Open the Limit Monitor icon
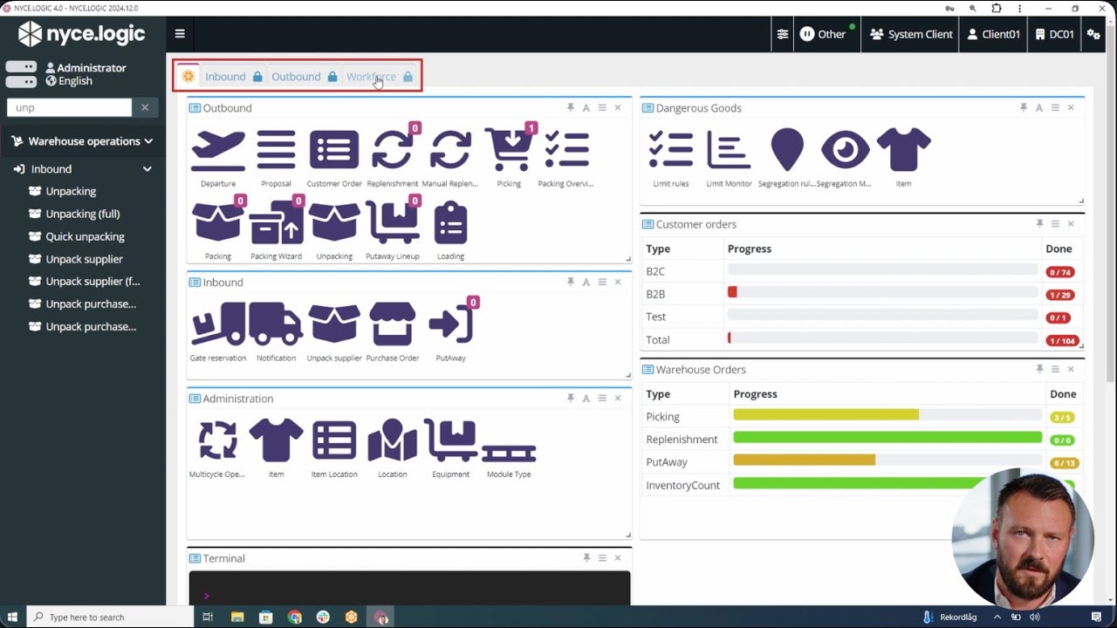Viewport: 1117px width, 628px height. 729,150
